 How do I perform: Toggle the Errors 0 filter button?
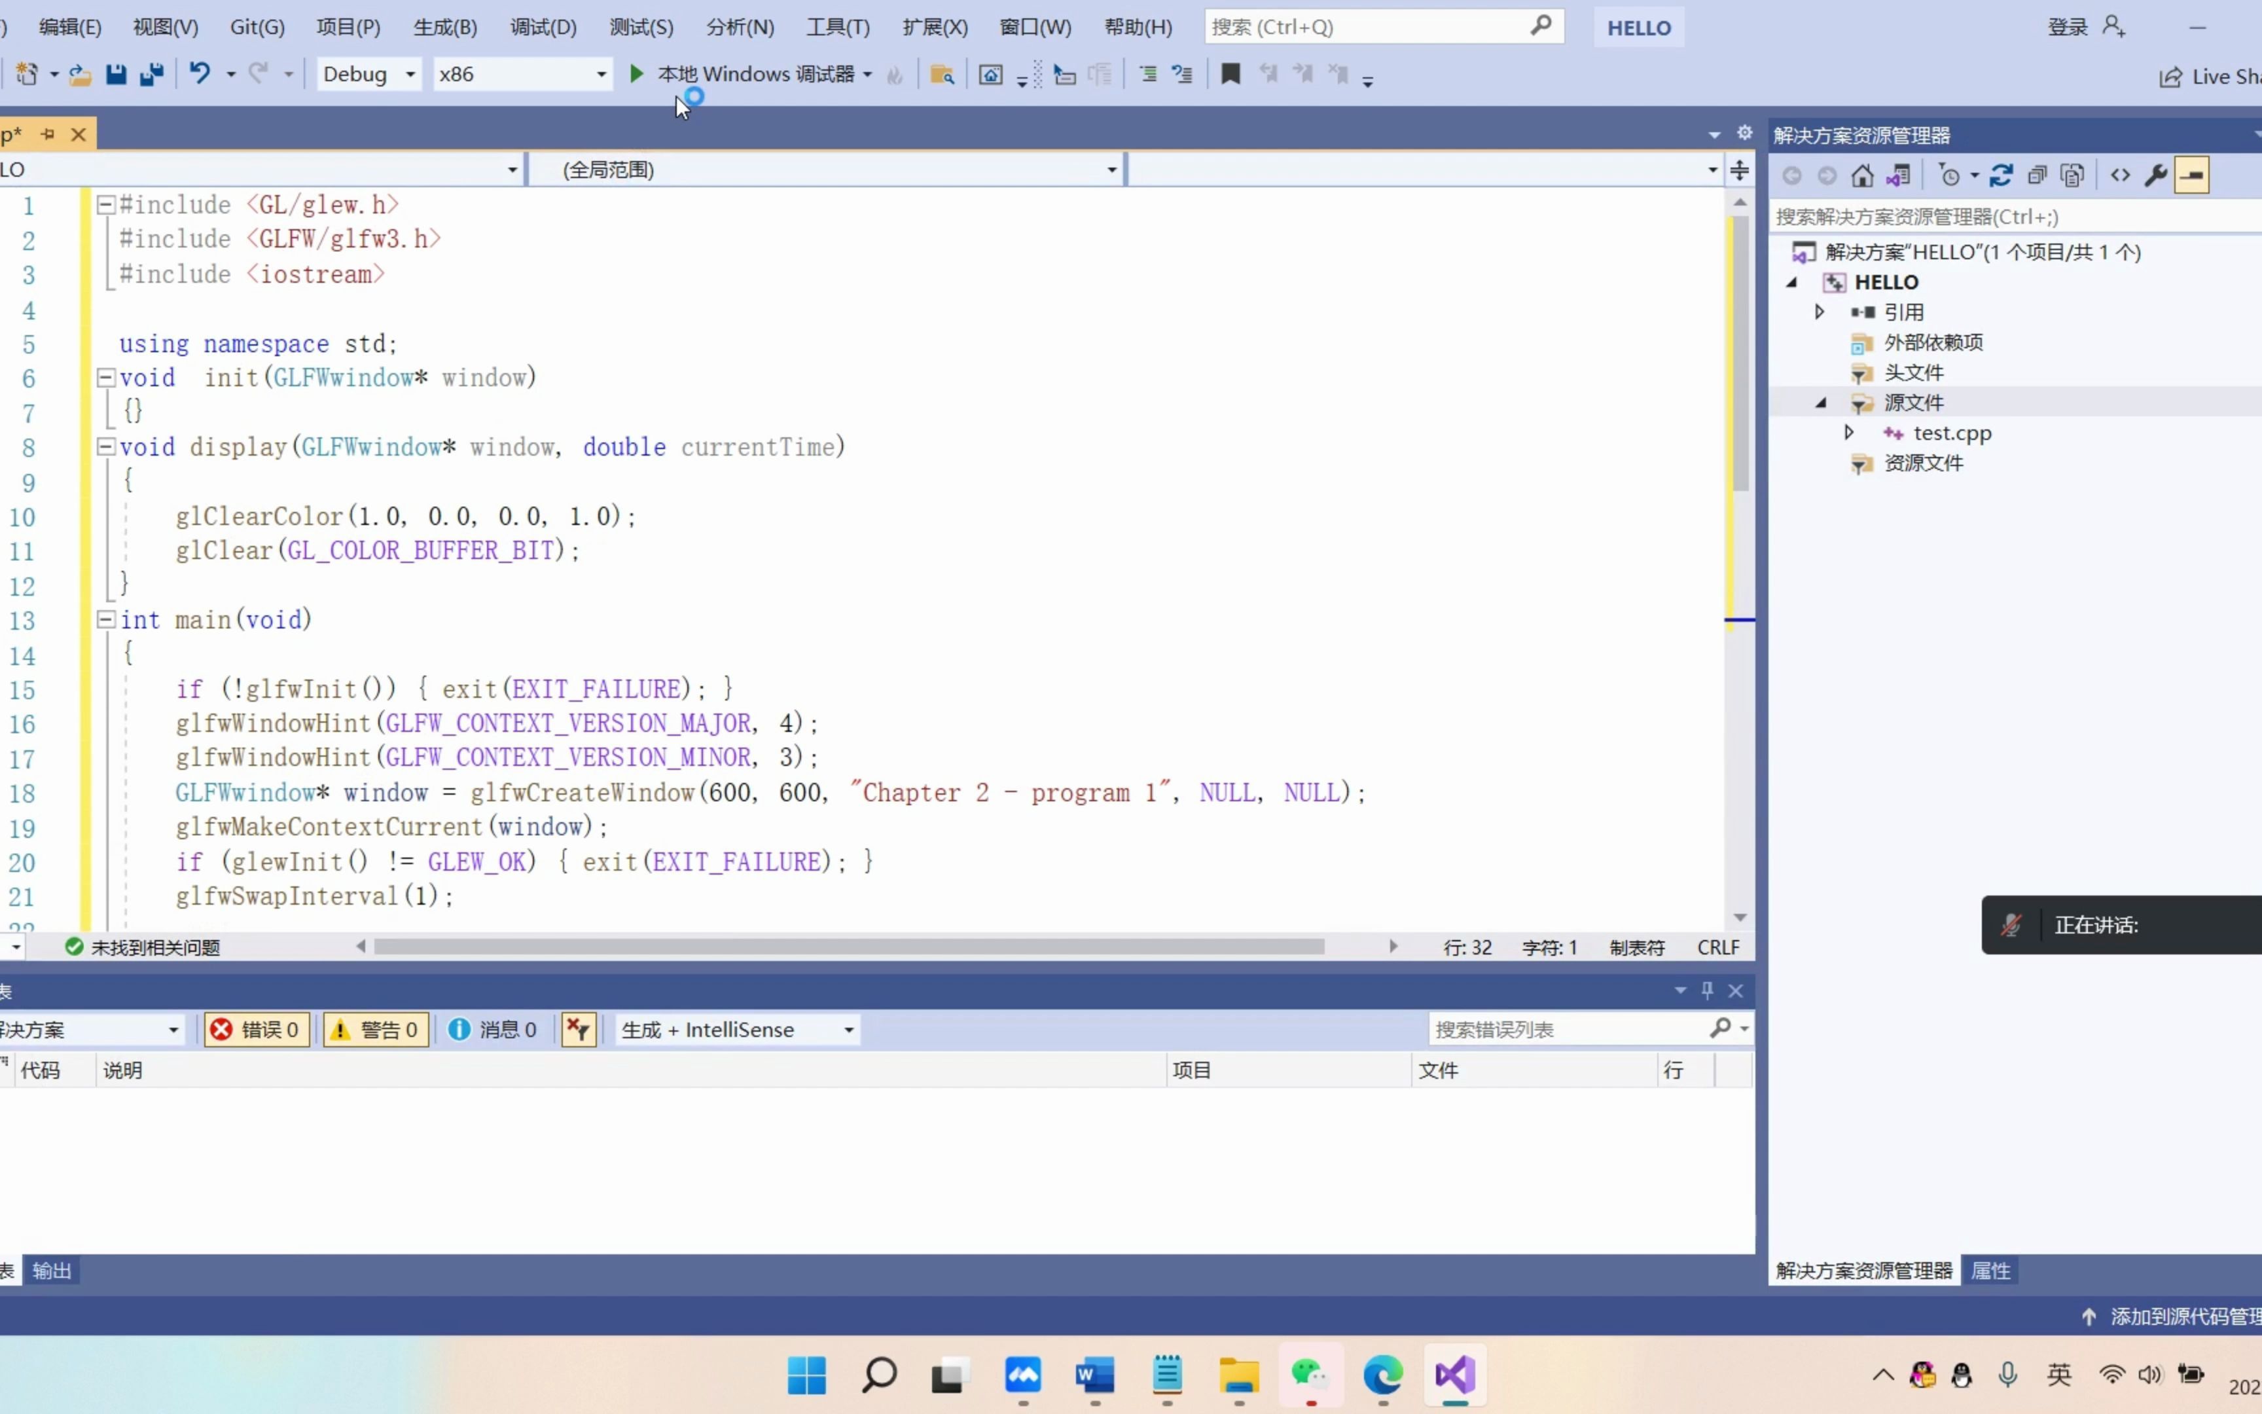coord(256,1030)
